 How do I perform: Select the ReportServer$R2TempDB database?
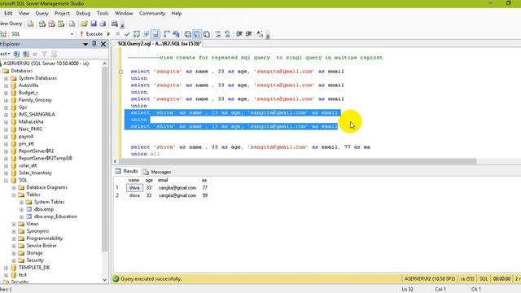click(x=45, y=158)
